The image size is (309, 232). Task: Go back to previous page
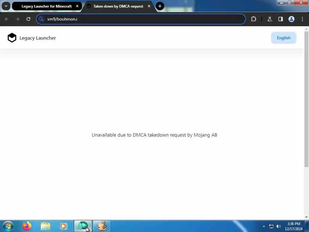[7, 19]
